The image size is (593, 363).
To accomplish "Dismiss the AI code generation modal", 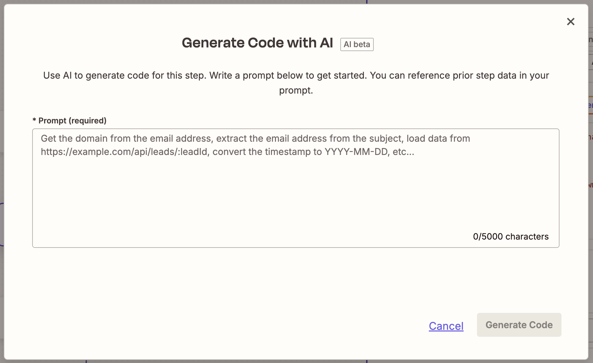I will coord(571,22).
